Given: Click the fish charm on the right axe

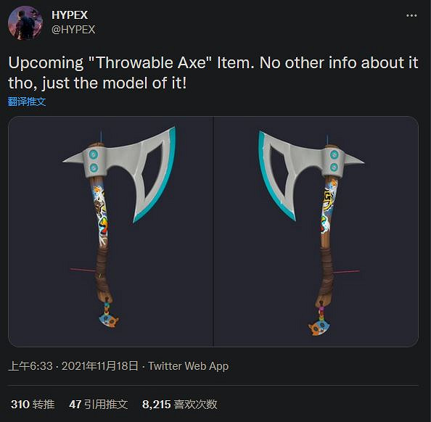Looking at the screenshot, I should (319, 328).
